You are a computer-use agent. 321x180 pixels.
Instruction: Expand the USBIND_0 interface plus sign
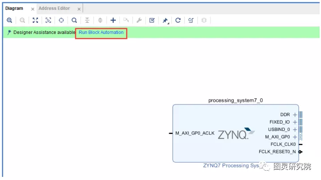click(x=295, y=130)
